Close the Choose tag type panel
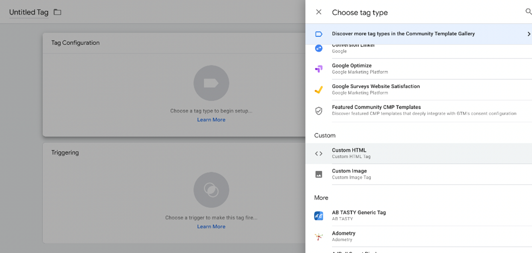Screen dimensions: 532x253 pos(319,12)
